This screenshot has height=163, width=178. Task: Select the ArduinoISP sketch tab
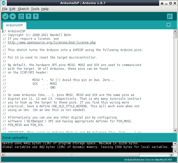pyautogui.click(x=14, y=25)
